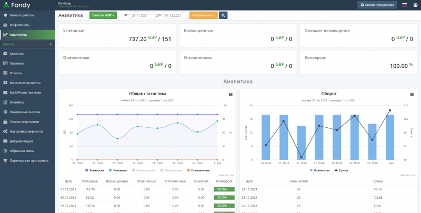Open the Оборот chart hamburger menu
The width and height of the screenshot is (421, 213).
coord(411,94)
